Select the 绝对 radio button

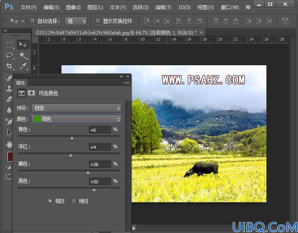coord(74,201)
